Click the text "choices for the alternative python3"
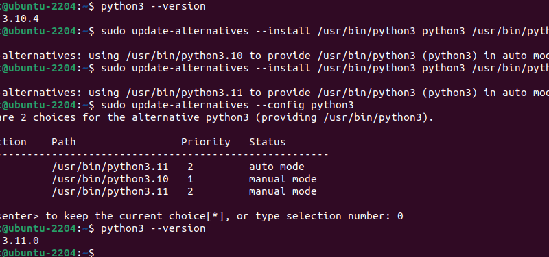 click(141, 117)
